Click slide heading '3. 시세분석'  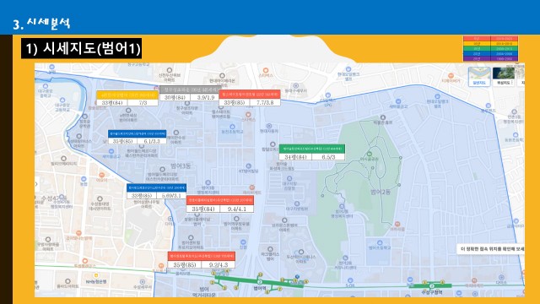(x=41, y=24)
